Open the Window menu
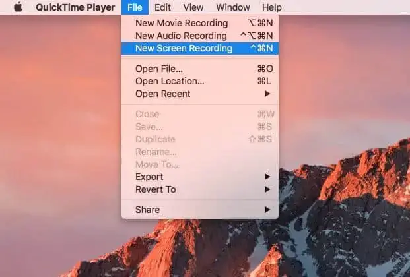Image resolution: width=410 pixels, height=277 pixels. pyautogui.click(x=232, y=7)
